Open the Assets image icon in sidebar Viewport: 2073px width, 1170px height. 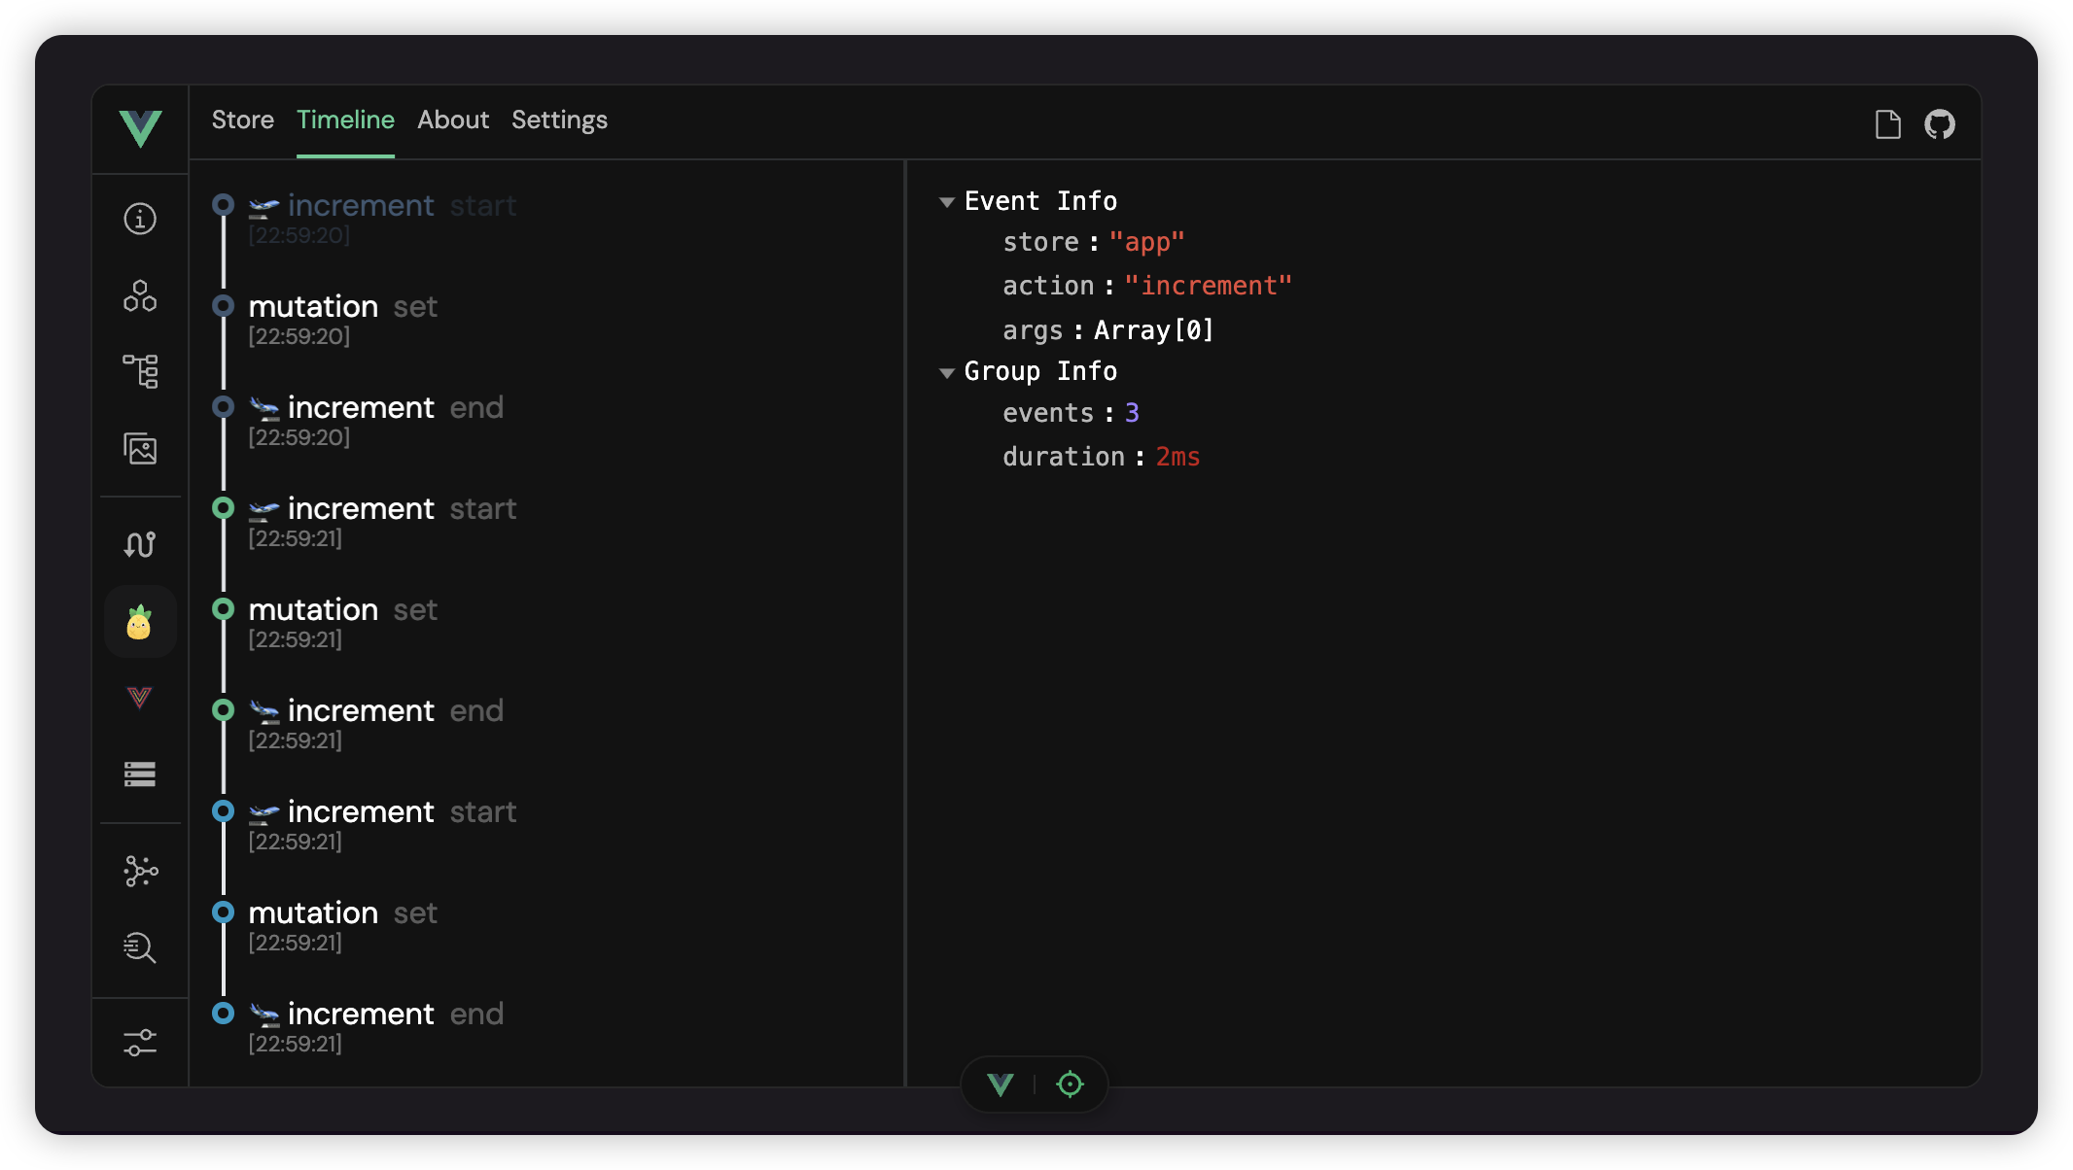[140, 448]
